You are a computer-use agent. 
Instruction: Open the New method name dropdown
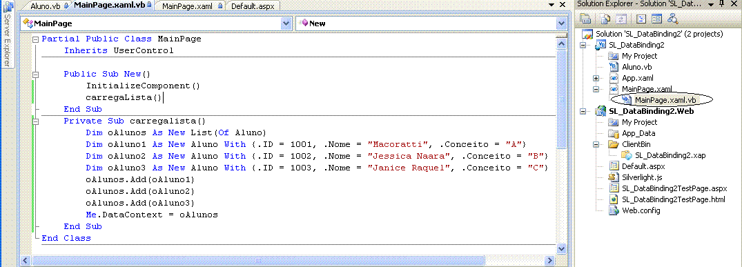561,23
